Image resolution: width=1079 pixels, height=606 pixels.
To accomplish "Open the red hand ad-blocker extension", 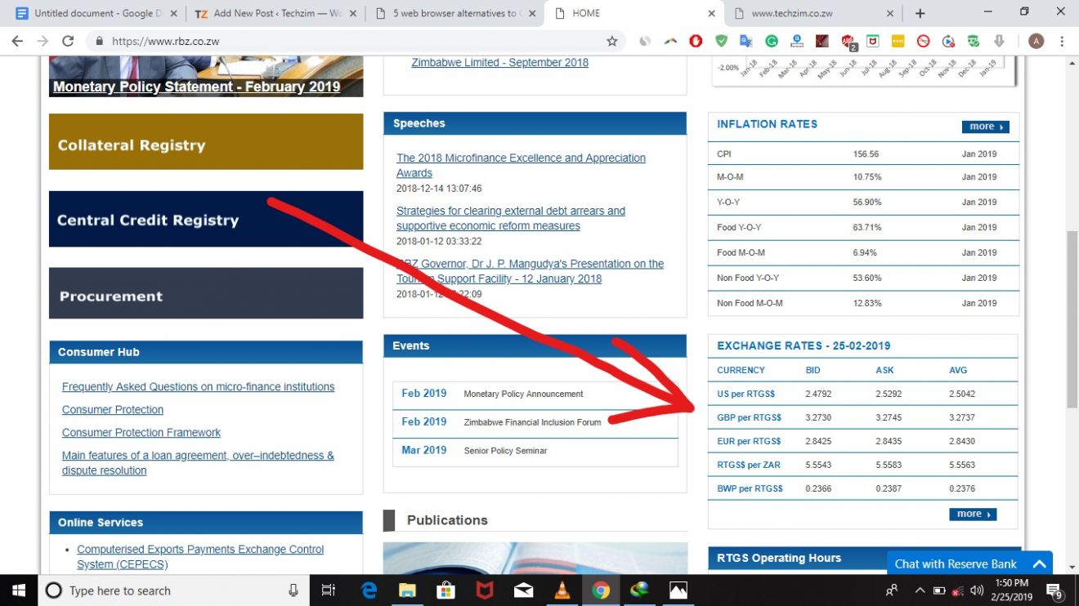I will click(696, 41).
